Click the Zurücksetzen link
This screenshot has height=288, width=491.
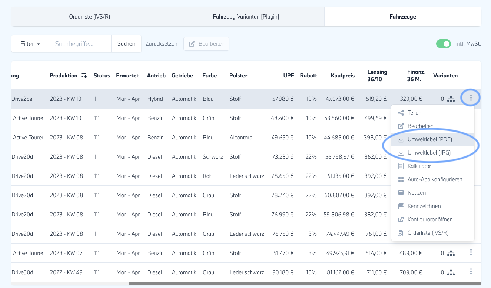(x=161, y=44)
